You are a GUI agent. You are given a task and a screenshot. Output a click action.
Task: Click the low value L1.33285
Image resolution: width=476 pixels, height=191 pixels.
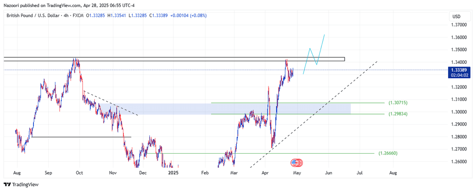pos(137,15)
